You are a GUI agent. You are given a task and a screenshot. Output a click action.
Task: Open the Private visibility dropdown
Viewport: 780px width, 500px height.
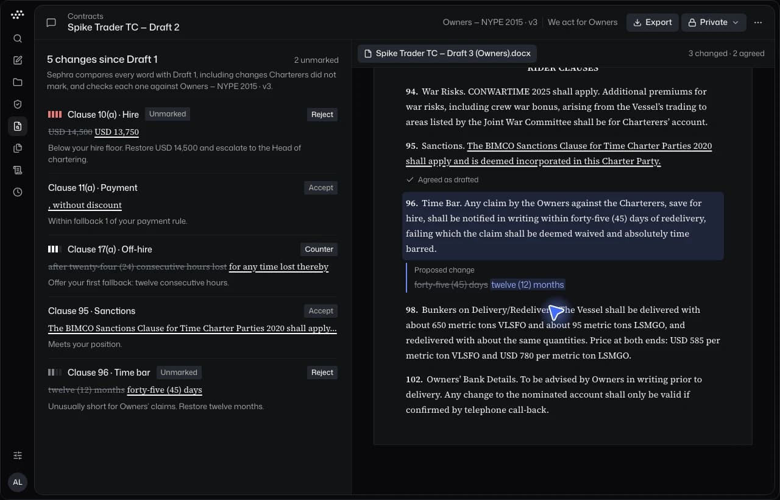tap(714, 23)
